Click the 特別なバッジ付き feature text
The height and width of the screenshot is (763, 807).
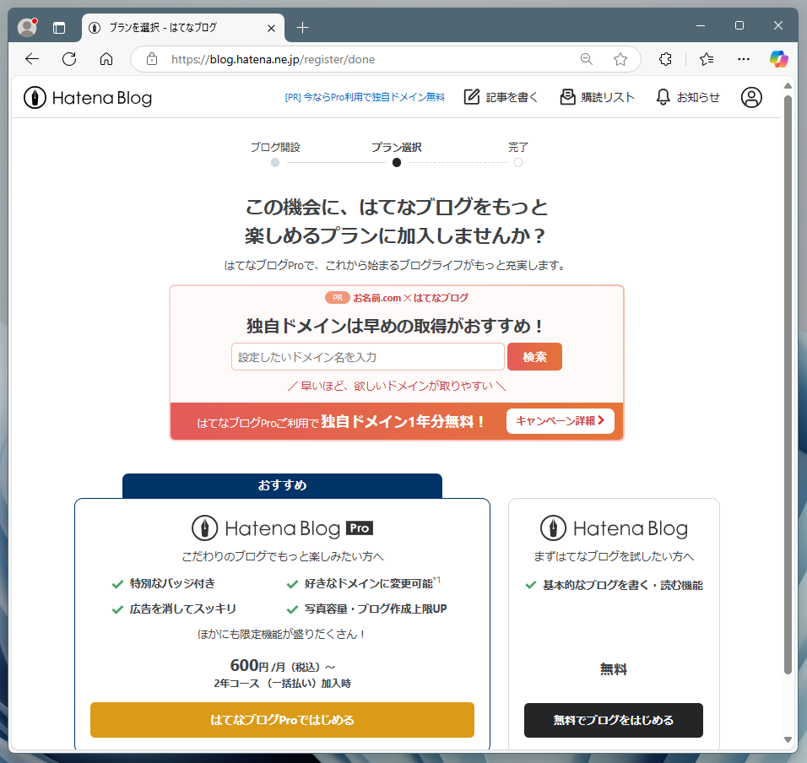(172, 583)
